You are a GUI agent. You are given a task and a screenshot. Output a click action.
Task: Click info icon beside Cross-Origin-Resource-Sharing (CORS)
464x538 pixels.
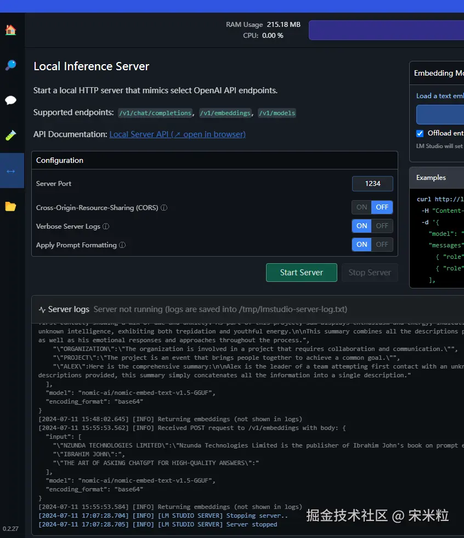point(164,208)
